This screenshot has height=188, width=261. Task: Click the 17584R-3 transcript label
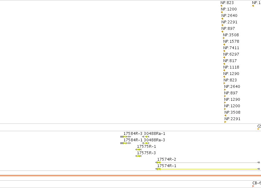pyautogui.click(x=133, y=134)
